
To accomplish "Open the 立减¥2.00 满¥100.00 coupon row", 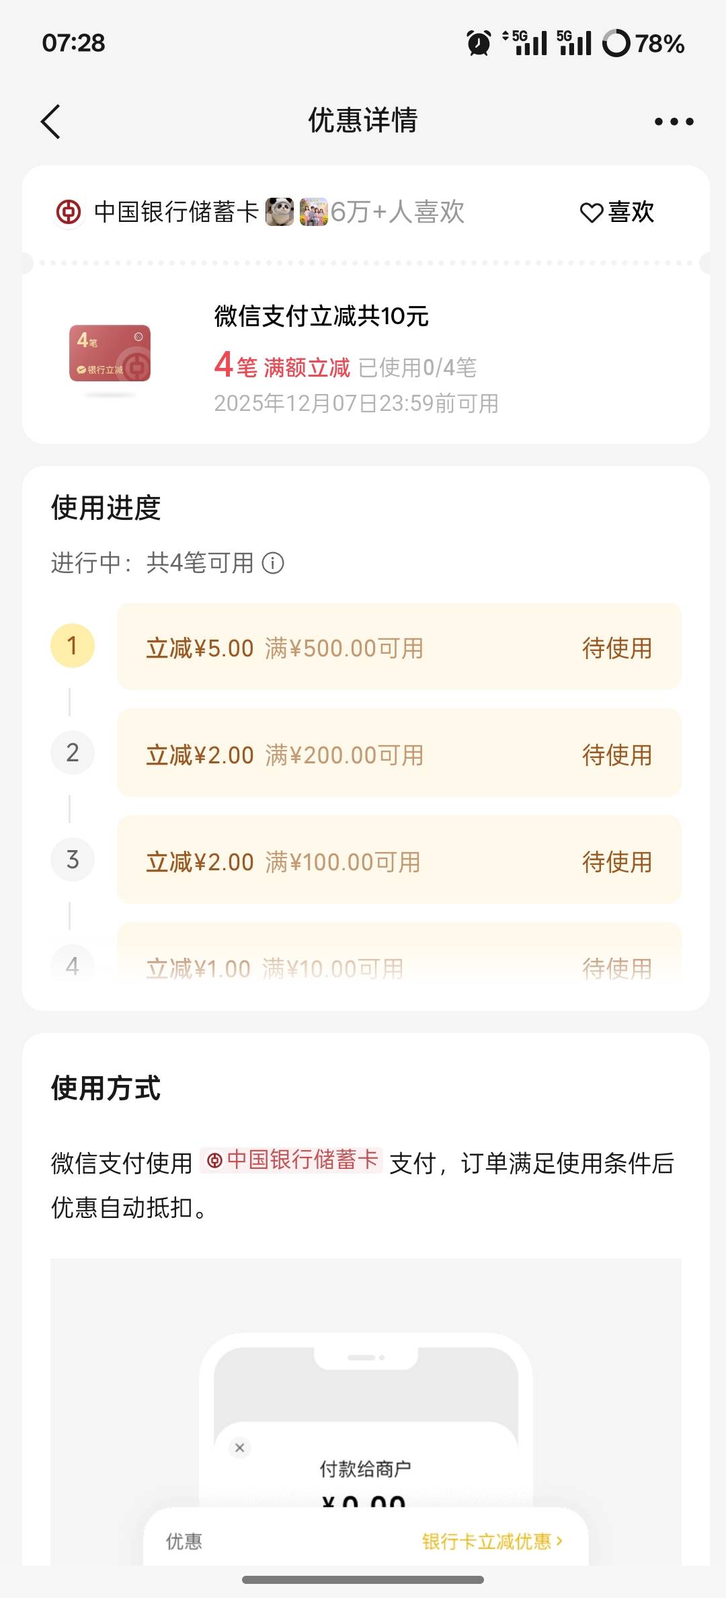I will (399, 860).
